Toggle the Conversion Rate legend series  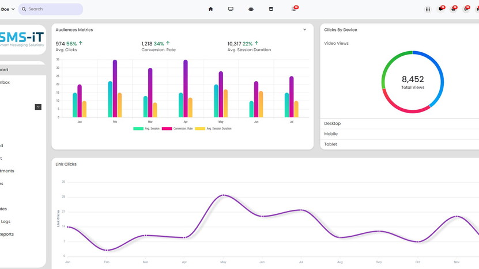click(178, 129)
